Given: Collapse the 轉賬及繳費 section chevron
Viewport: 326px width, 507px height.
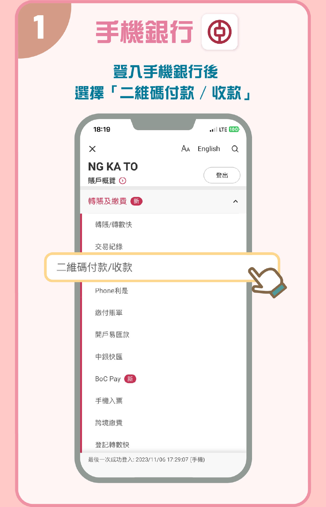Looking at the screenshot, I should tap(235, 201).
